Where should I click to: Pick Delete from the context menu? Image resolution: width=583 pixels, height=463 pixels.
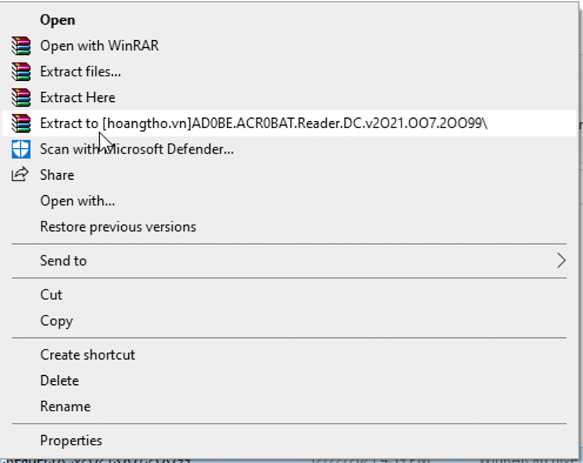pyautogui.click(x=59, y=380)
